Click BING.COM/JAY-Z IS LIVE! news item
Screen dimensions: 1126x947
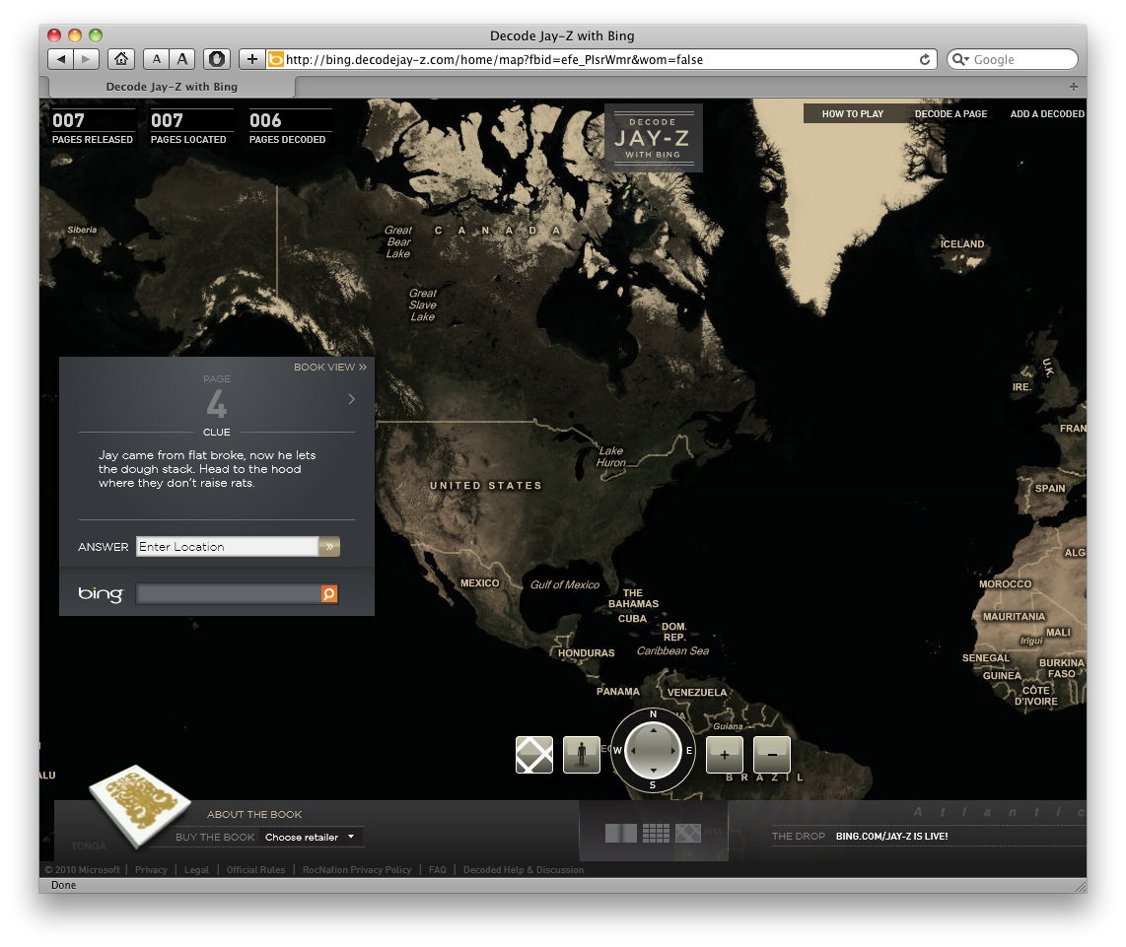[891, 836]
